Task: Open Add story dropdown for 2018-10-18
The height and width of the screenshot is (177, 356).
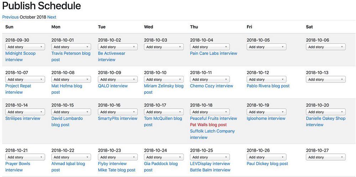Action: coord(210,112)
